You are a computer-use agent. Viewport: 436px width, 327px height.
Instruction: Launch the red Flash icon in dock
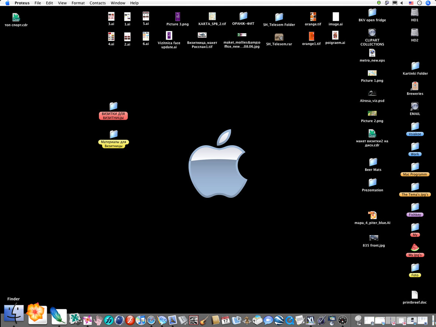click(130, 320)
